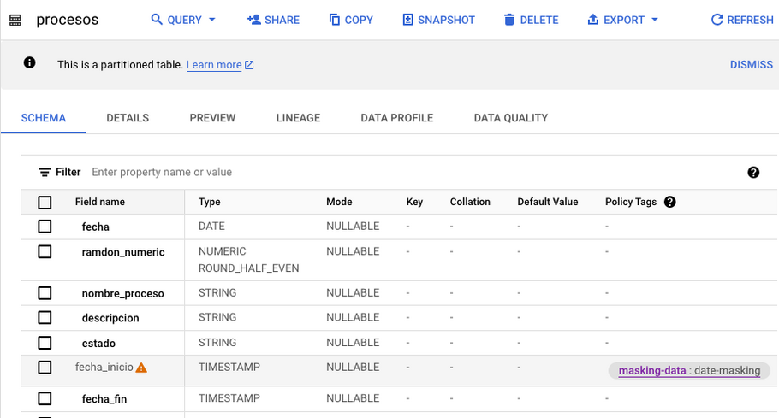The width and height of the screenshot is (779, 418).
Task: Click the warning triangle next to fecha_inicio
Action: [141, 368]
